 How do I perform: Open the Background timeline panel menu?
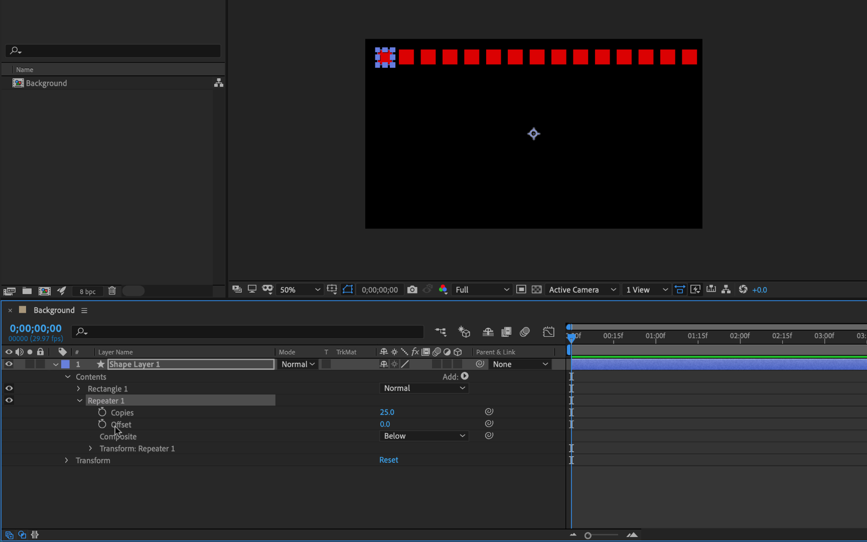tap(84, 311)
